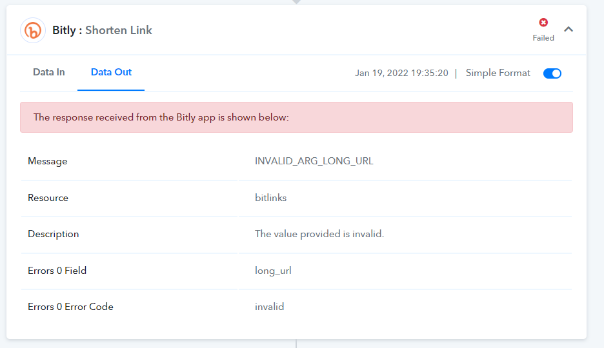Image resolution: width=604 pixels, height=348 pixels.
Task: Click the Bitly response banner message
Action: pyautogui.click(x=296, y=117)
